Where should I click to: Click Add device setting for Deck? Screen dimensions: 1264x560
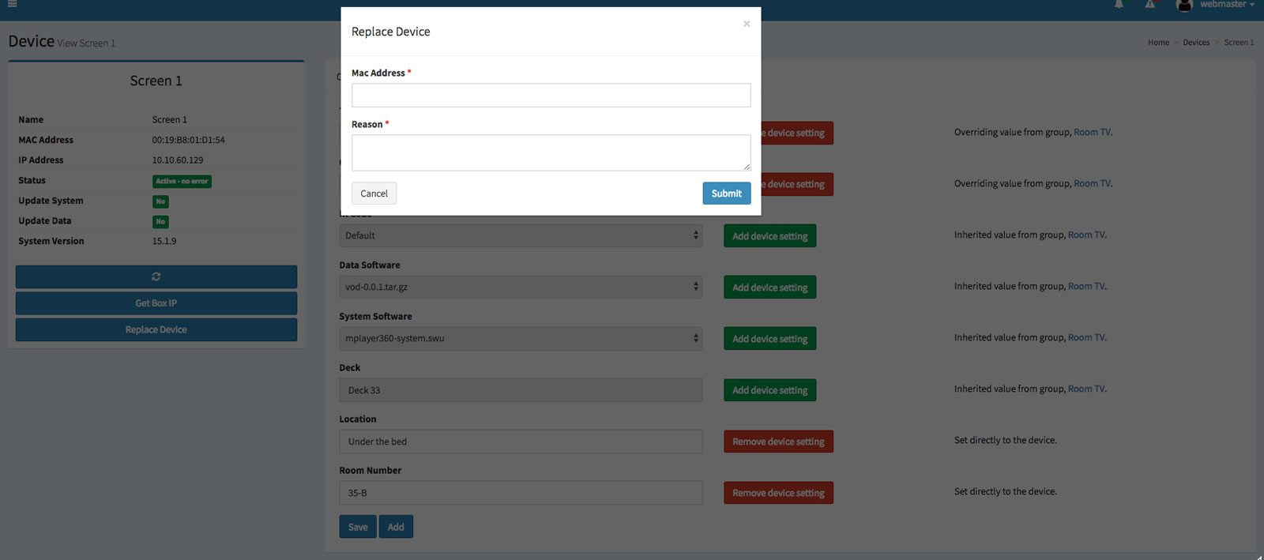point(769,390)
